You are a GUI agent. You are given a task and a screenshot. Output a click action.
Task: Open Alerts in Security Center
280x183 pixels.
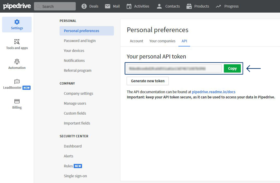tap(68, 156)
